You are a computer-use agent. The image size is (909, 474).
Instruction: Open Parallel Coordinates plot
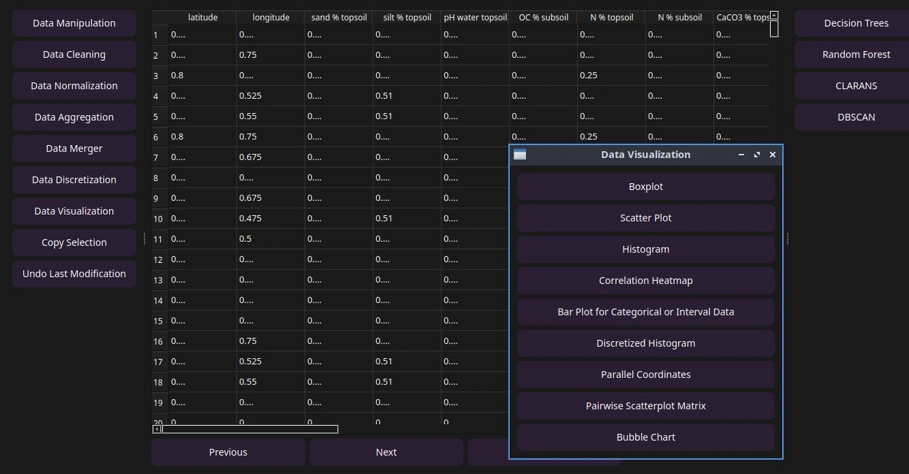[x=645, y=375]
